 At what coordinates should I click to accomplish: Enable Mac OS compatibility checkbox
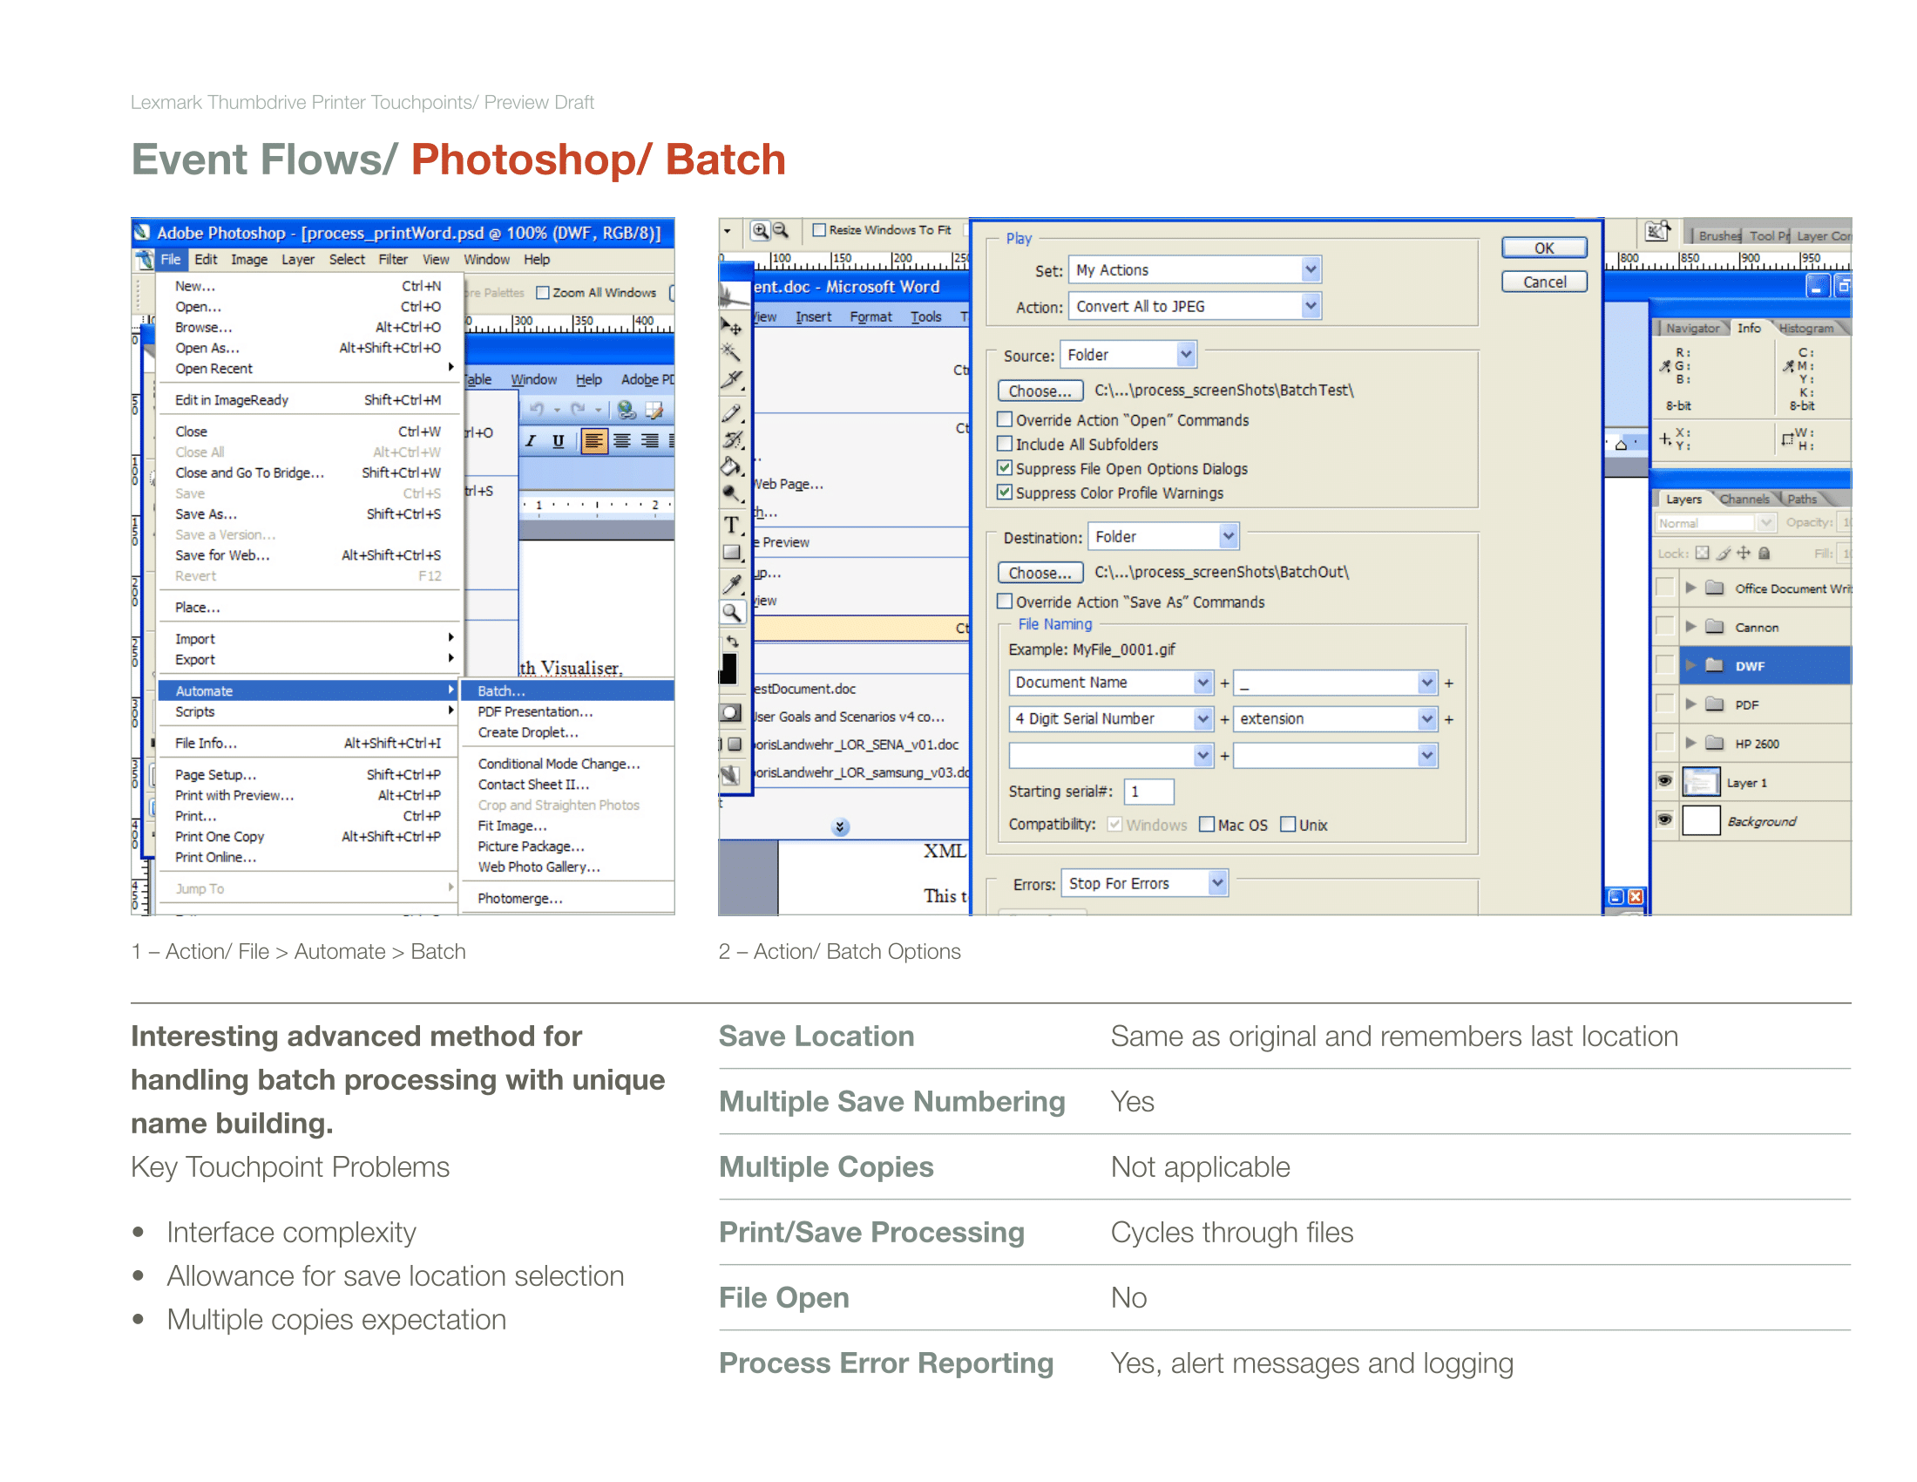[x=1208, y=825]
